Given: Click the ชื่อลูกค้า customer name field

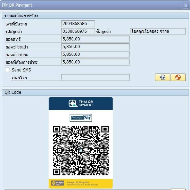Looking at the screenshot, I should [x=158, y=31].
